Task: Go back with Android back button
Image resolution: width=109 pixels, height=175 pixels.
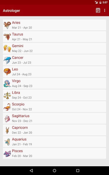Action: (x=31, y=170)
